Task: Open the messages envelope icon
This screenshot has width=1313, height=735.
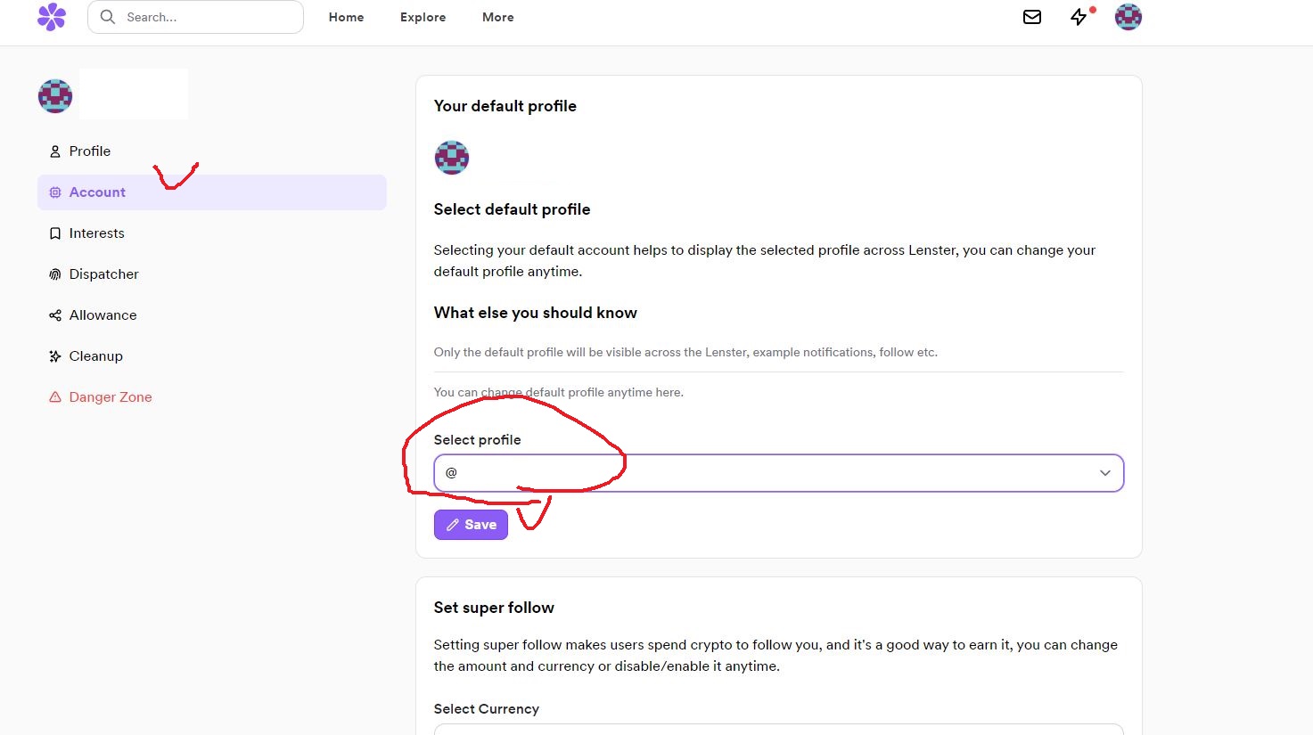Action: [x=1032, y=17]
